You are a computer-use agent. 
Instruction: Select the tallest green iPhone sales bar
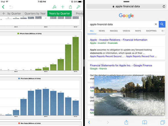pyautogui.click(x=76, y=54)
